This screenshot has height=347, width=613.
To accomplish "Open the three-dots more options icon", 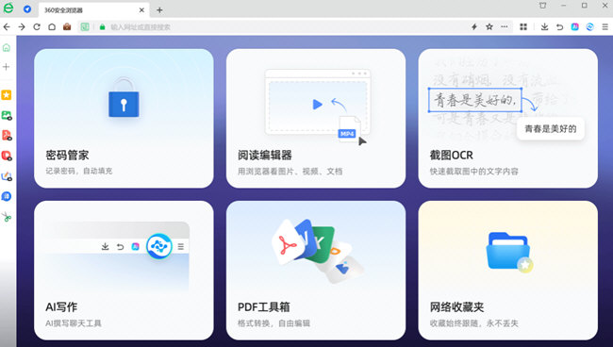I will click(505, 26).
